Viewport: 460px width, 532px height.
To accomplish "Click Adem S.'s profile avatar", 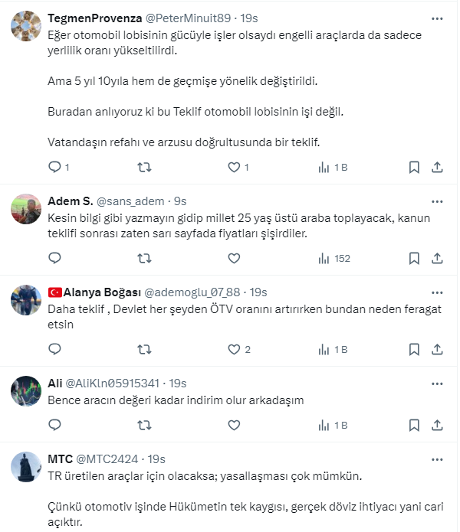I will tap(26, 209).
